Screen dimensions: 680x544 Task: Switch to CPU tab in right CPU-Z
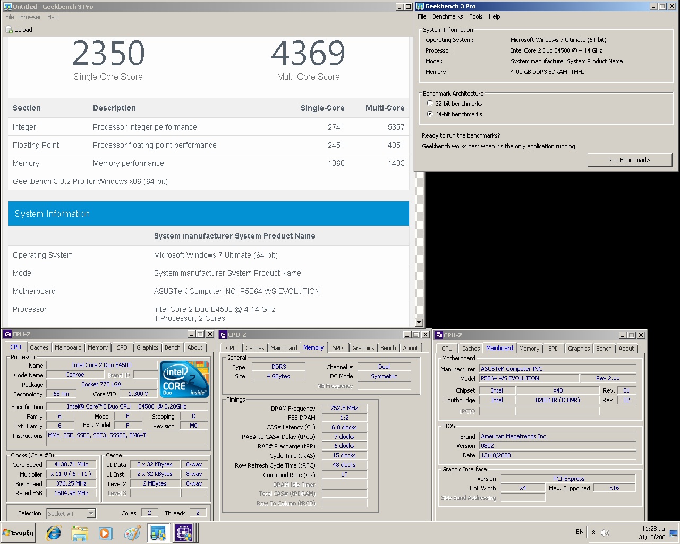coord(447,348)
